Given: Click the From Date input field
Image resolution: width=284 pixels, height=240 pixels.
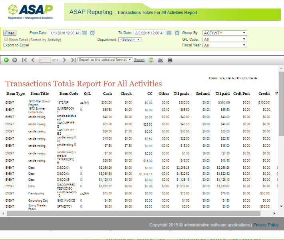Looking at the screenshot, I should (64, 33).
